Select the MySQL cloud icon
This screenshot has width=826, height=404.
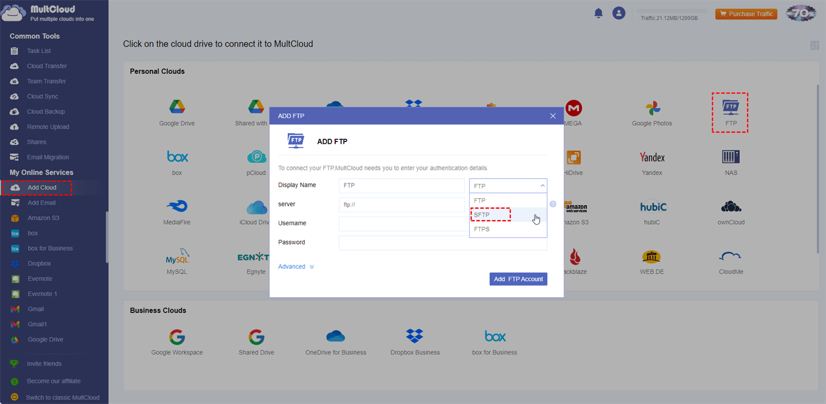(177, 256)
